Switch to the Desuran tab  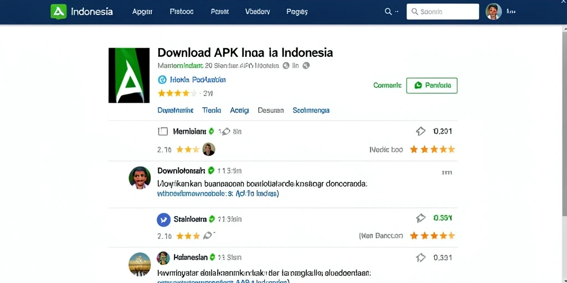[270, 110]
